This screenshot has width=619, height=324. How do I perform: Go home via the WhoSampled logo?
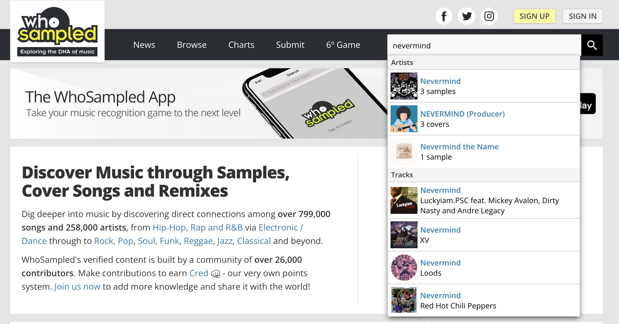pyautogui.click(x=57, y=31)
